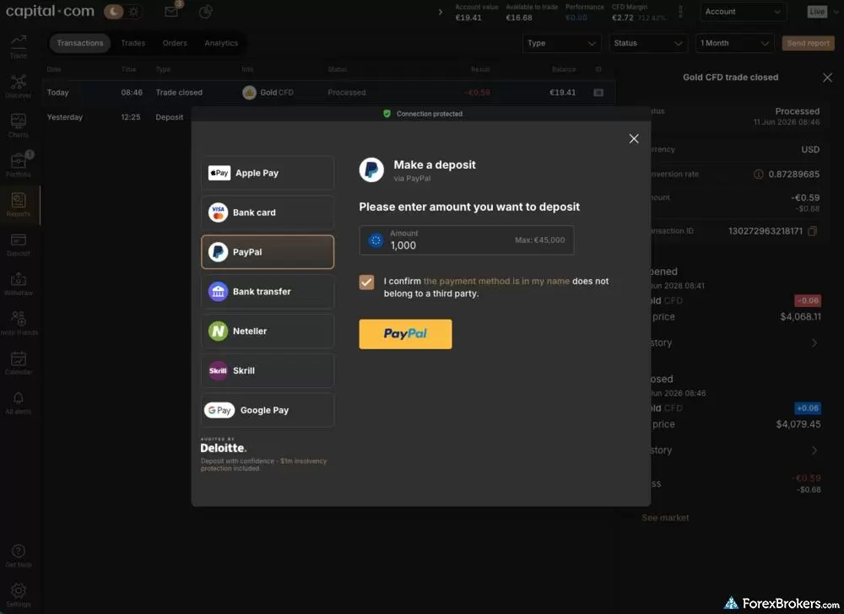
Task: Open the Reports section in the sidebar
Action: [19, 205]
